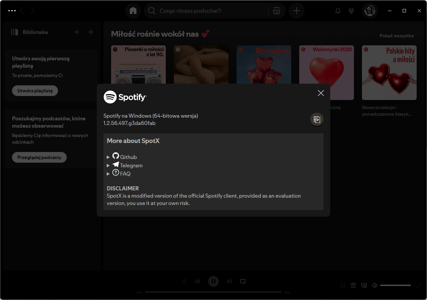The width and height of the screenshot is (427, 300).
Task: Click the pause button
Action: [213, 281]
